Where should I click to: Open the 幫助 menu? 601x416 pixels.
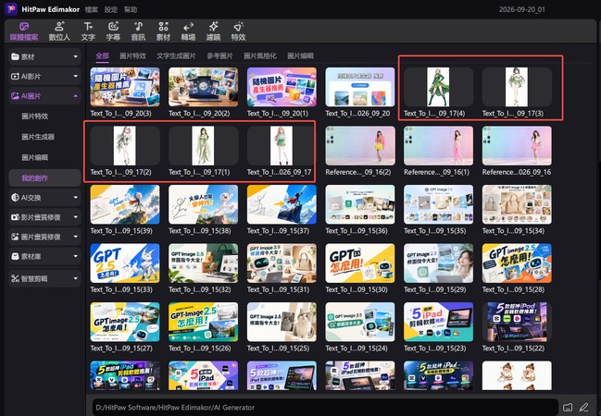pyautogui.click(x=131, y=9)
